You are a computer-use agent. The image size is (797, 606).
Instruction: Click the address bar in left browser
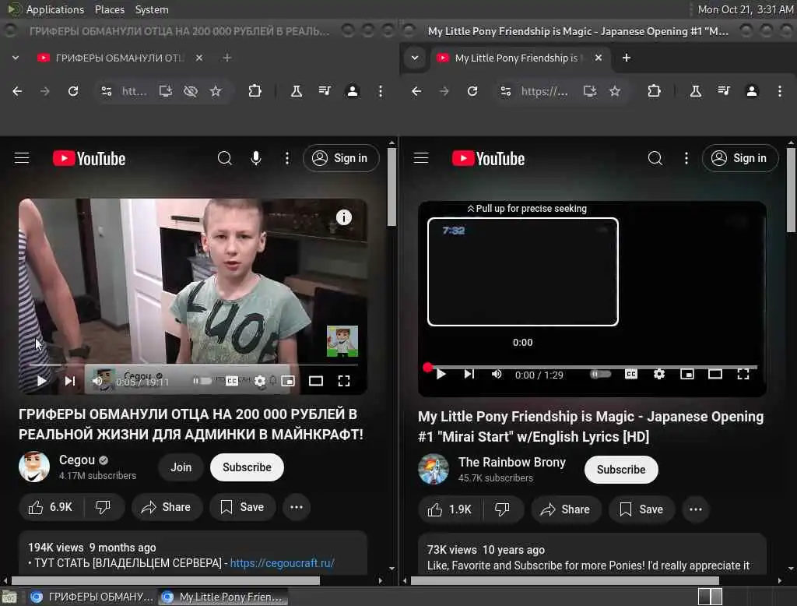[134, 91]
